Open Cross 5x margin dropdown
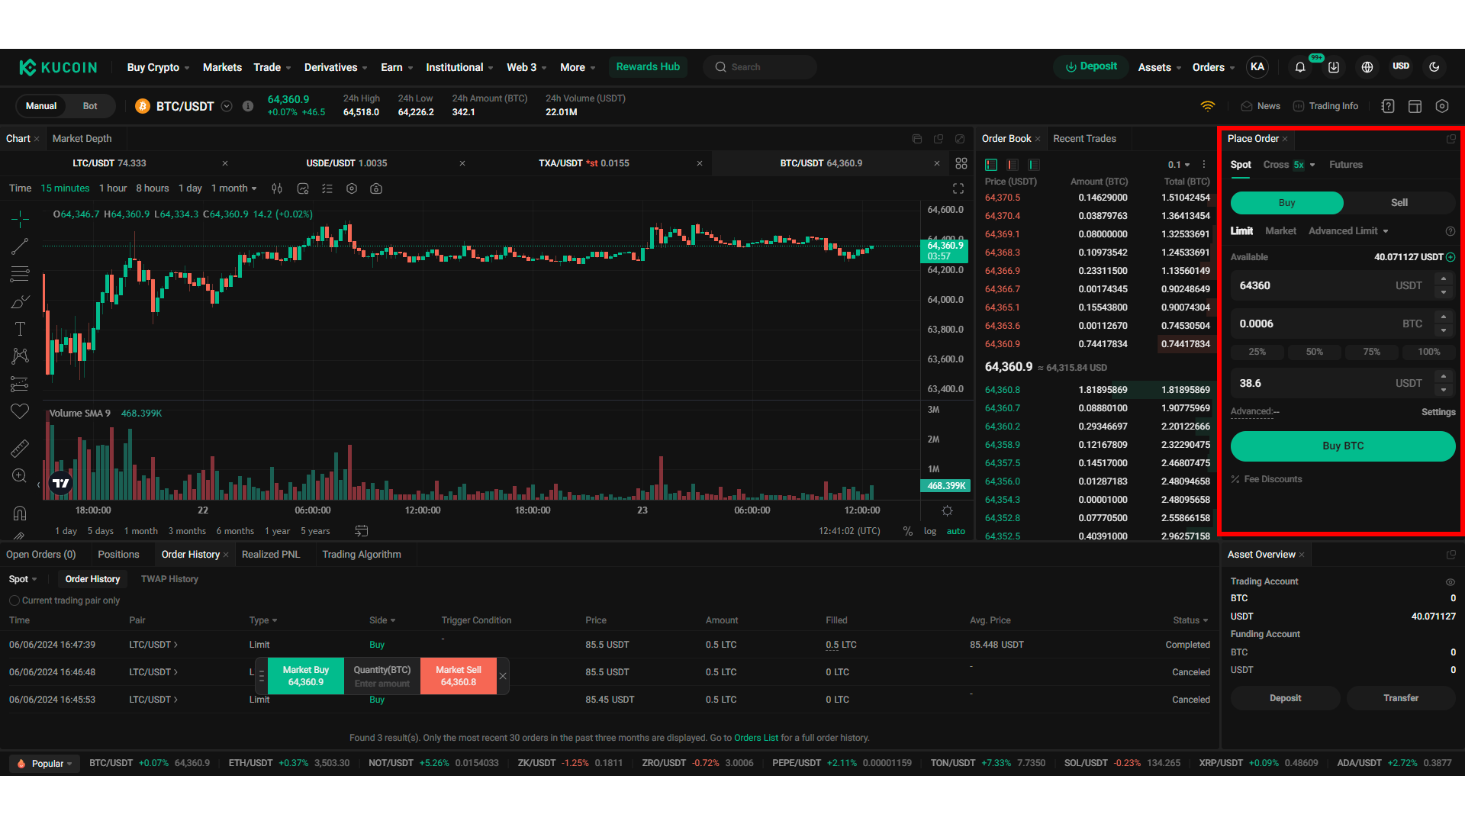This screenshot has width=1465, height=824. 1290,165
